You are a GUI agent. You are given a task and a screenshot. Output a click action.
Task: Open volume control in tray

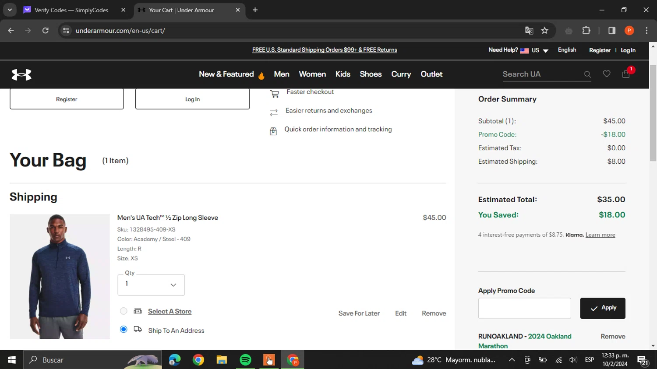coord(573,360)
